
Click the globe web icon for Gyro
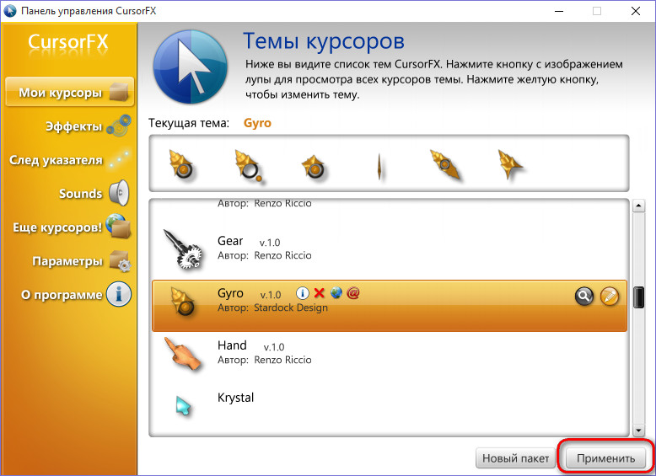(x=336, y=293)
